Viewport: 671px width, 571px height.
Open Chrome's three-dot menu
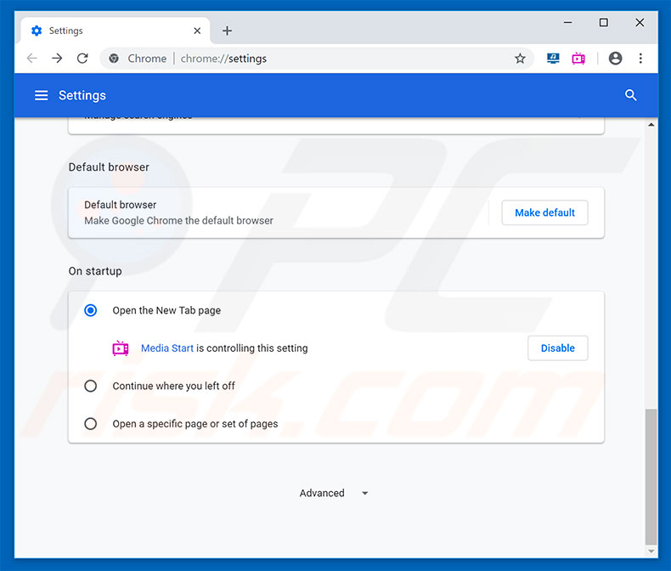pyautogui.click(x=640, y=59)
